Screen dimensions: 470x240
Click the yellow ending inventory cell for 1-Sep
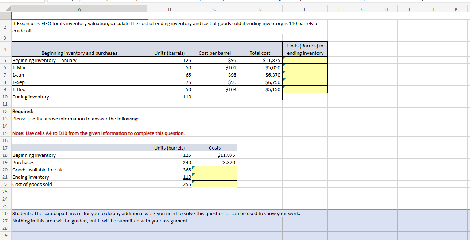(x=305, y=82)
